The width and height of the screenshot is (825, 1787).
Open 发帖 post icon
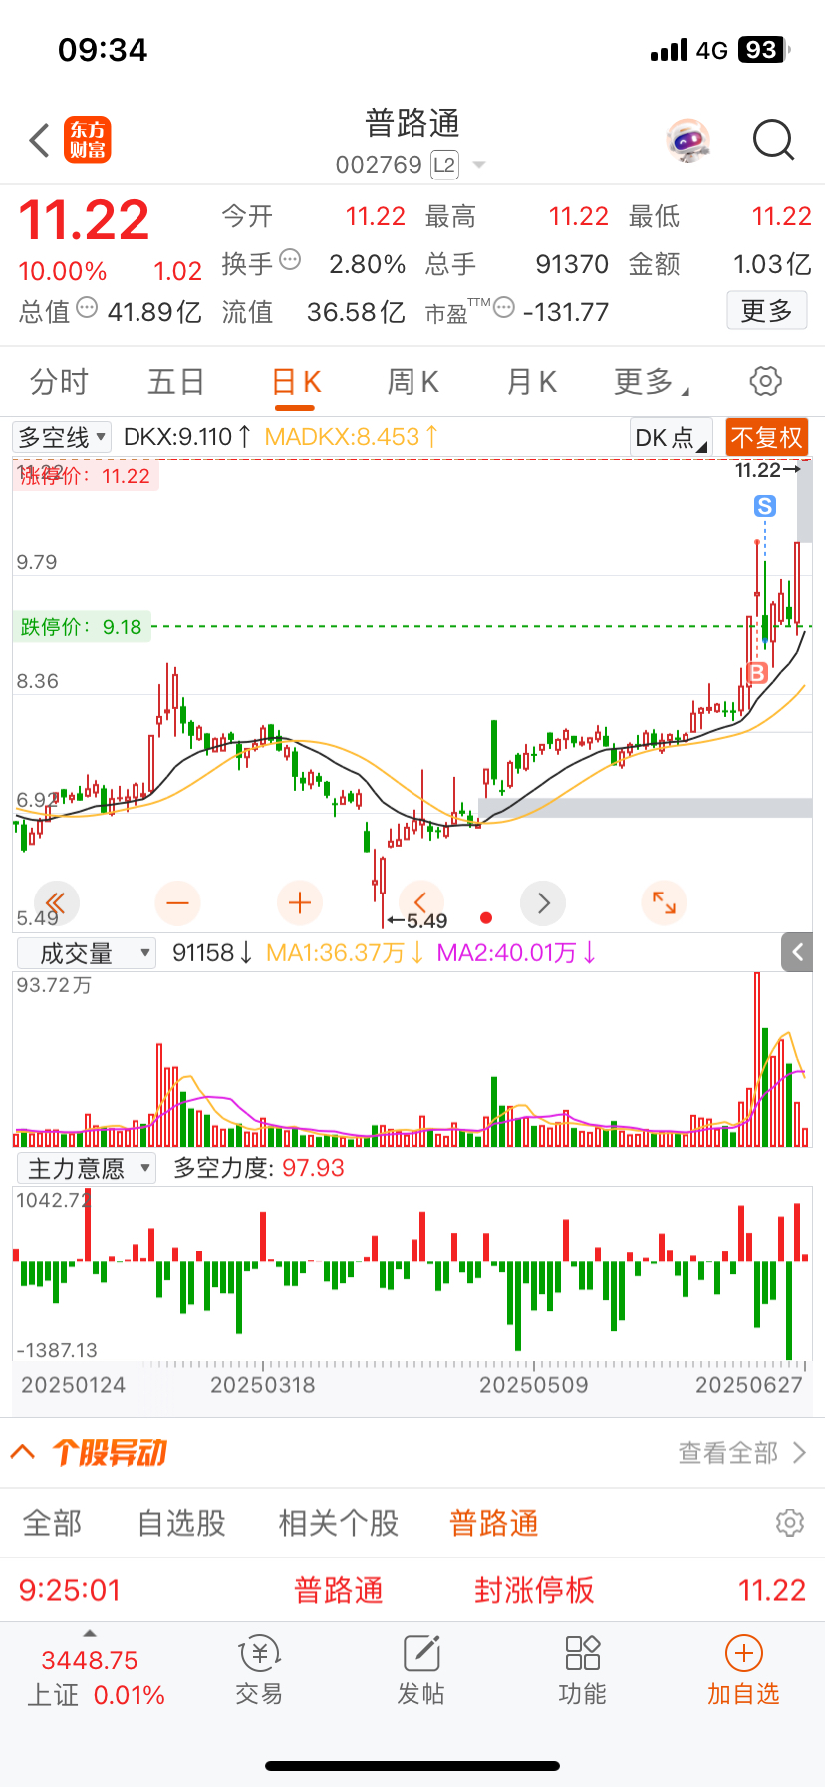pyautogui.click(x=420, y=1671)
